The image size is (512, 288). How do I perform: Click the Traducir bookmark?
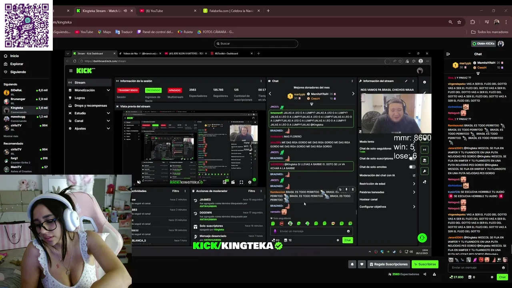(x=124, y=32)
